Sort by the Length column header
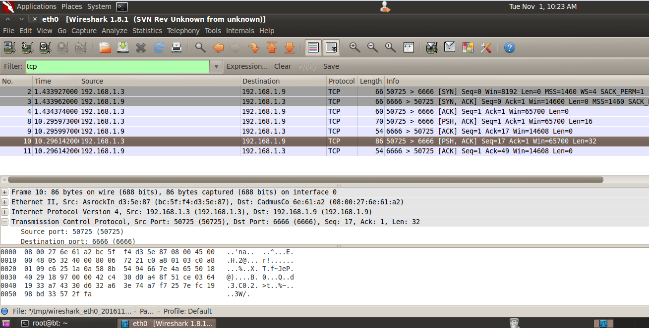 point(371,81)
